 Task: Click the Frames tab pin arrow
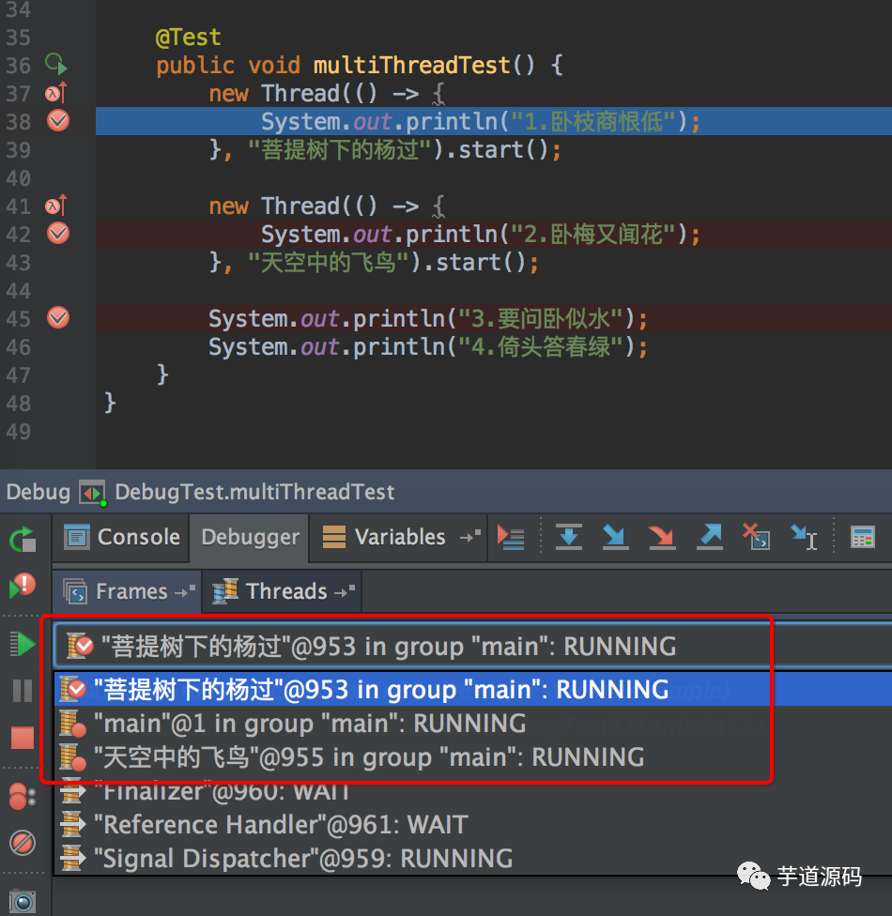[x=185, y=590]
